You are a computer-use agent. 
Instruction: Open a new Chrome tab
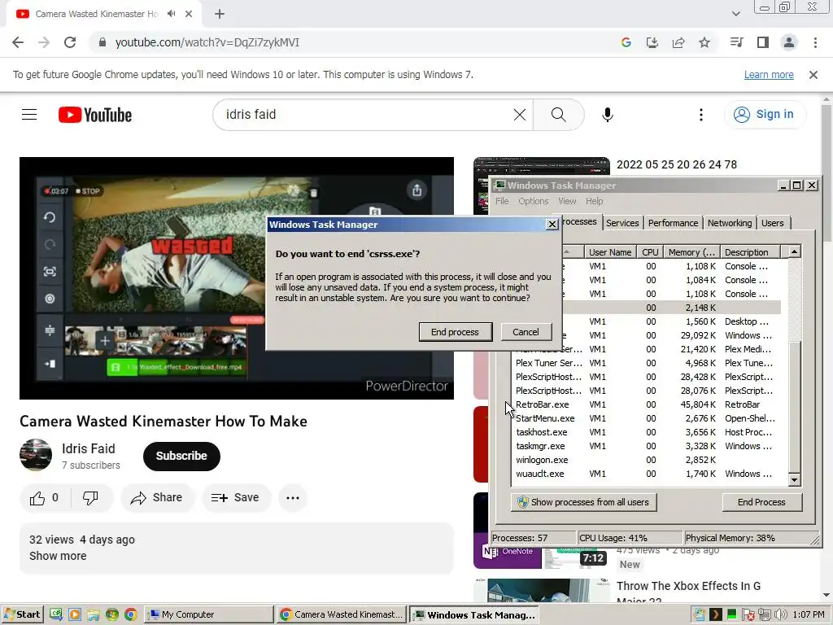tap(220, 14)
